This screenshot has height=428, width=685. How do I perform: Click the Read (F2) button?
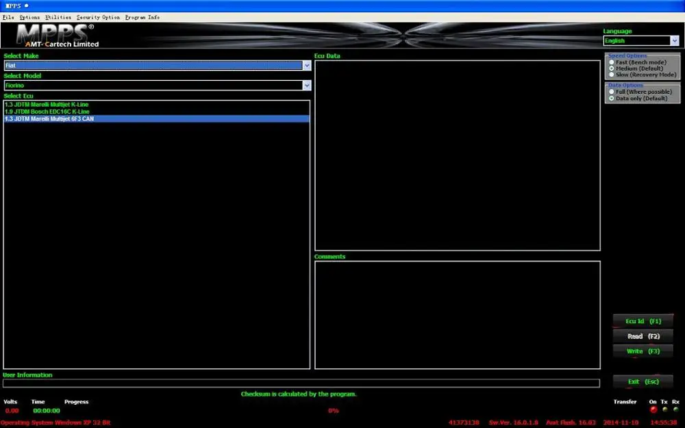point(643,336)
